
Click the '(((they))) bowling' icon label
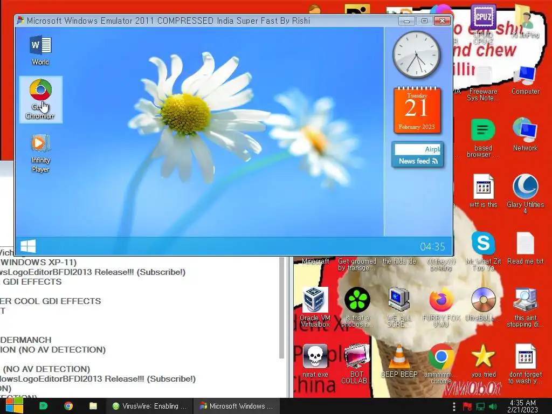coord(441,264)
